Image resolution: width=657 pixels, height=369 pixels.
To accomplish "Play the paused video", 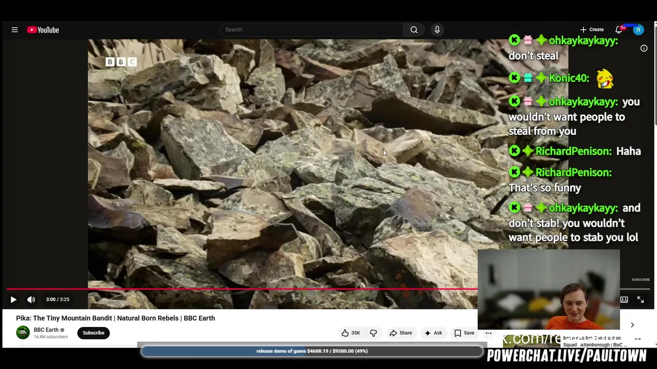I will click(x=13, y=299).
